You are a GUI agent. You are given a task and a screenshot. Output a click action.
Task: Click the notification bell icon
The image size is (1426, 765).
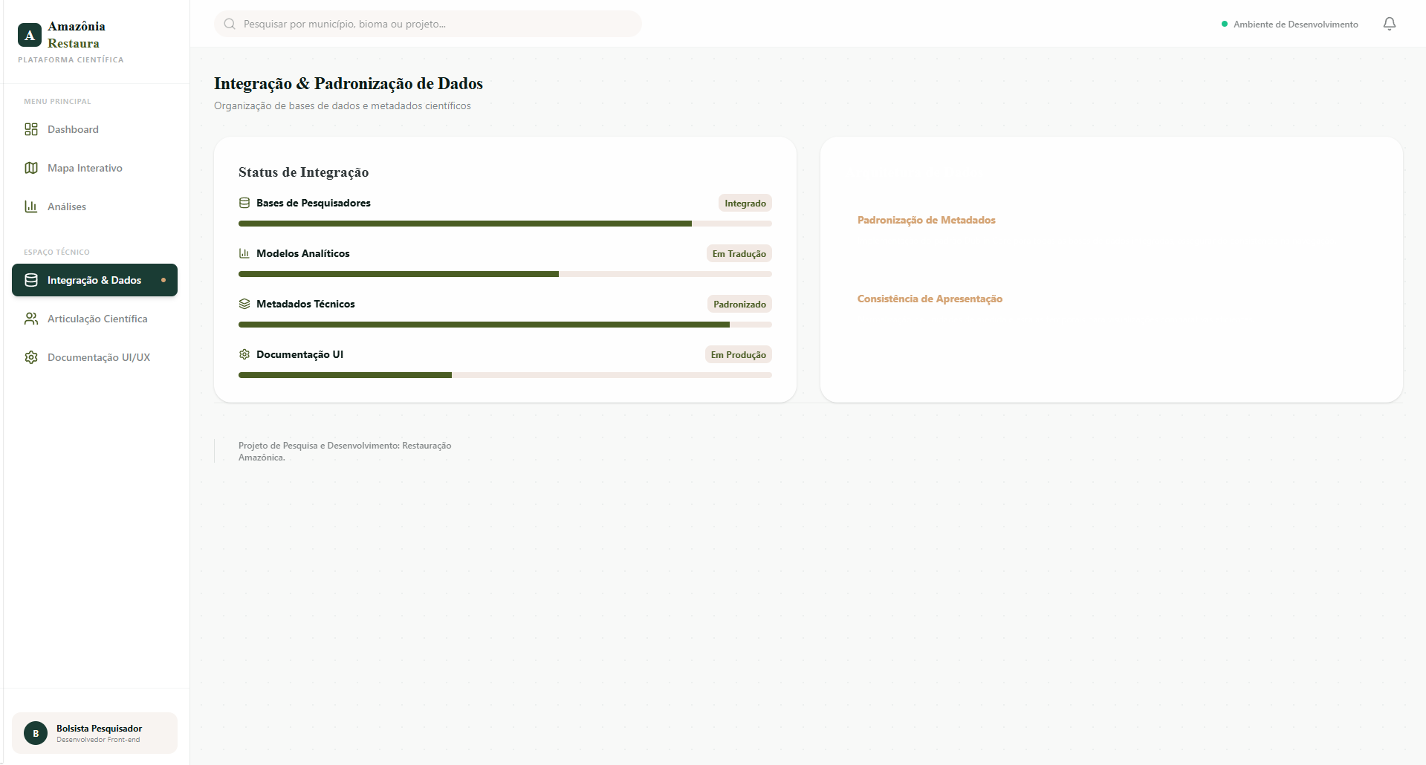click(x=1389, y=24)
